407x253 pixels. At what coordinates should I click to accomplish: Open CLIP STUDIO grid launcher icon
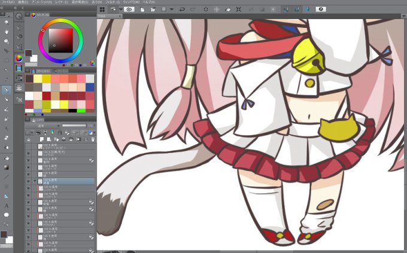(102, 10)
